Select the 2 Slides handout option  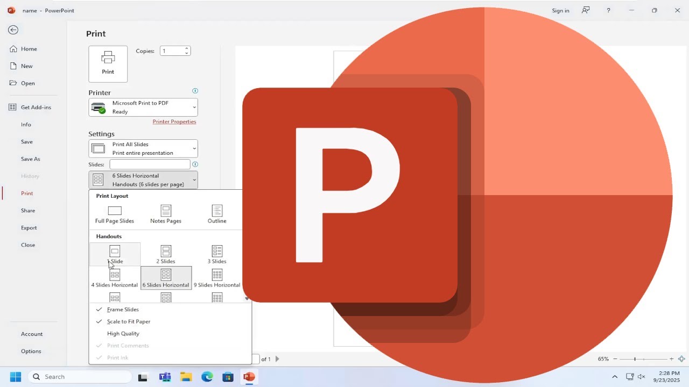pos(166,254)
